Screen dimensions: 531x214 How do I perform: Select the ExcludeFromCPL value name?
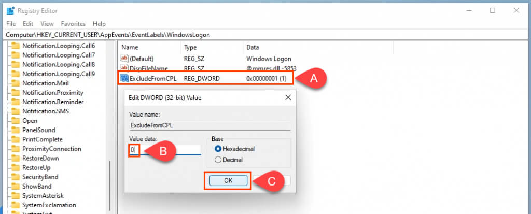153,79
